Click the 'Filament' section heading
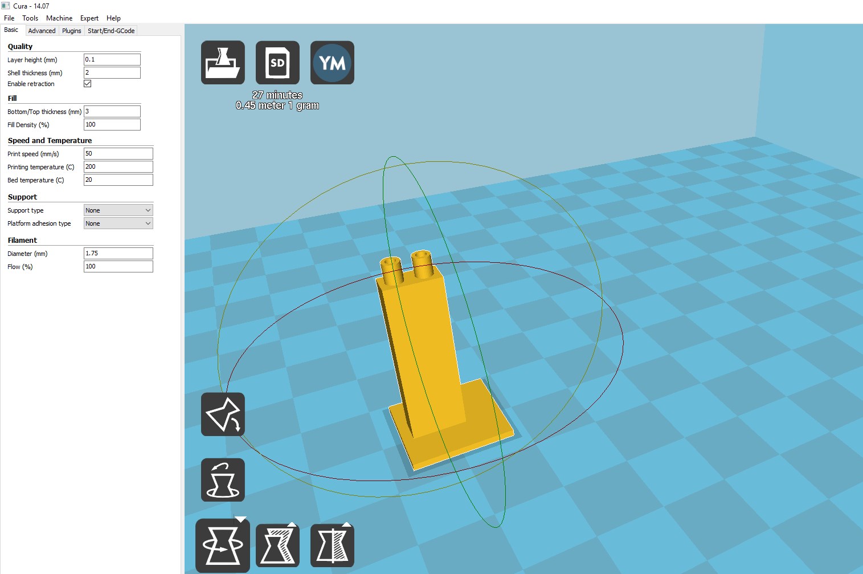The height and width of the screenshot is (574, 863). [22, 241]
